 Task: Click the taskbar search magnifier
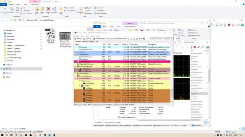tap(7, 135)
